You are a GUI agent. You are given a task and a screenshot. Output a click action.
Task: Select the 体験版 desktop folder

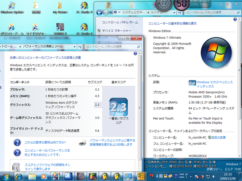click(x=36, y=8)
